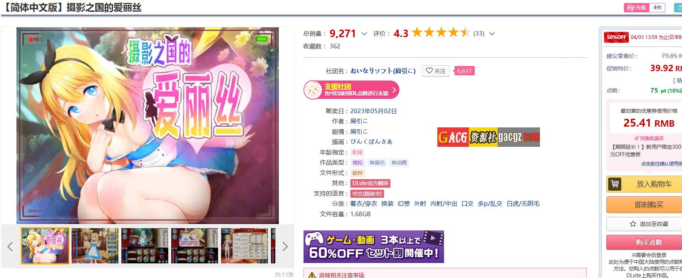This screenshot has height=278, width=682.
Task: Click the shopping cart icon
Action: [x=615, y=184]
